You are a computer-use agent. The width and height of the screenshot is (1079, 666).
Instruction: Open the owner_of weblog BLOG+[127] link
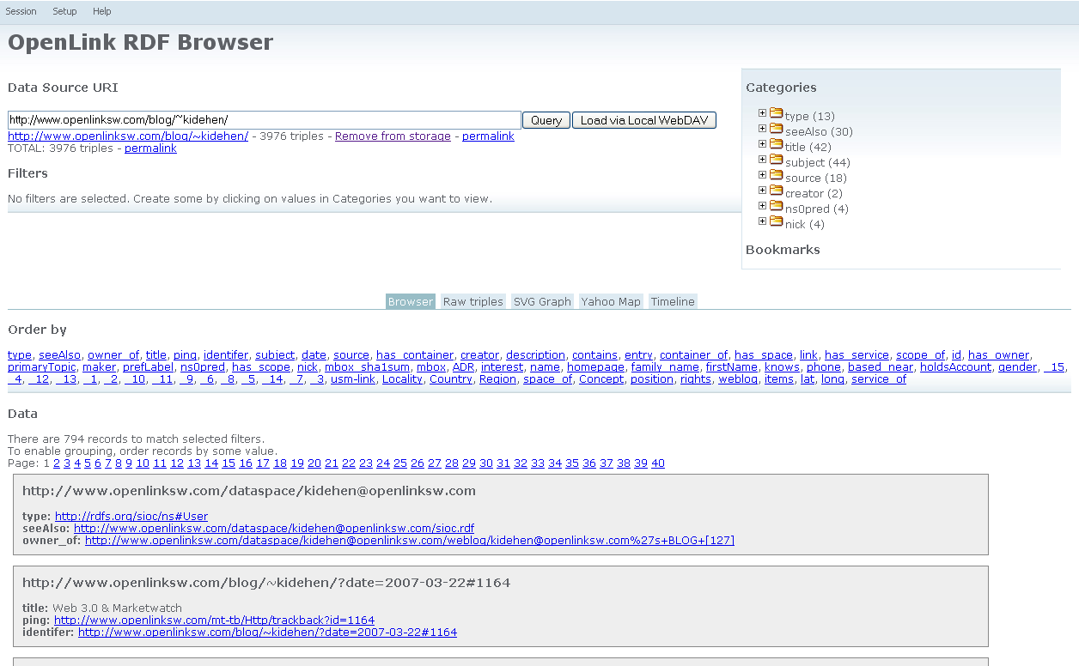tap(410, 540)
